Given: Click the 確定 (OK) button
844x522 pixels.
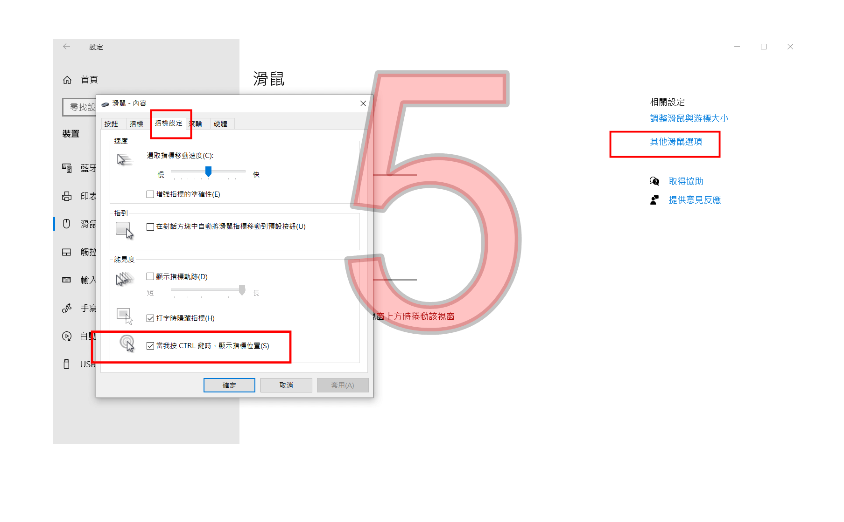Looking at the screenshot, I should (x=229, y=385).
